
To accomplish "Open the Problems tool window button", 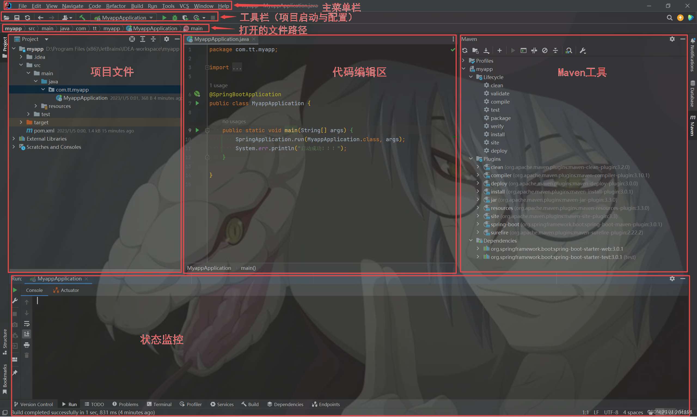I will pos(125,404).
